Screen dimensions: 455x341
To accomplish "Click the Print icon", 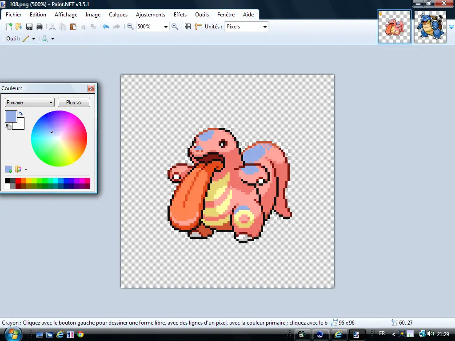I will 40,27.
